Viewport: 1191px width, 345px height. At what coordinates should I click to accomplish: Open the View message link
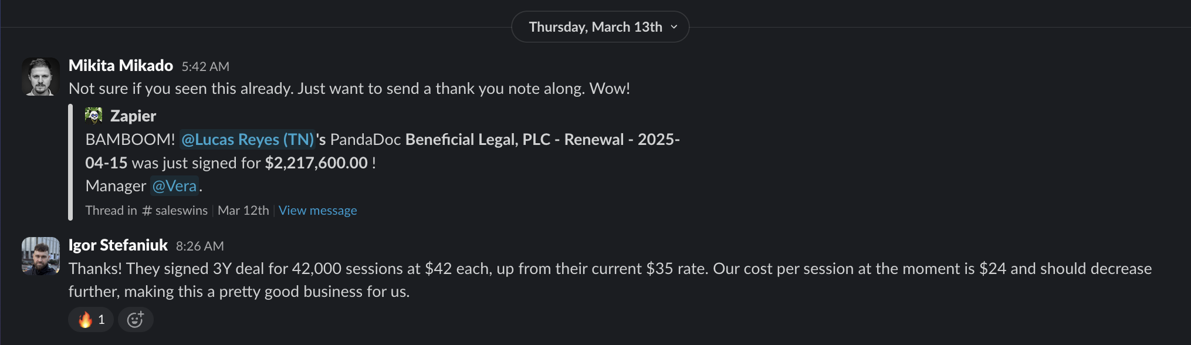(x=317, y=210)
